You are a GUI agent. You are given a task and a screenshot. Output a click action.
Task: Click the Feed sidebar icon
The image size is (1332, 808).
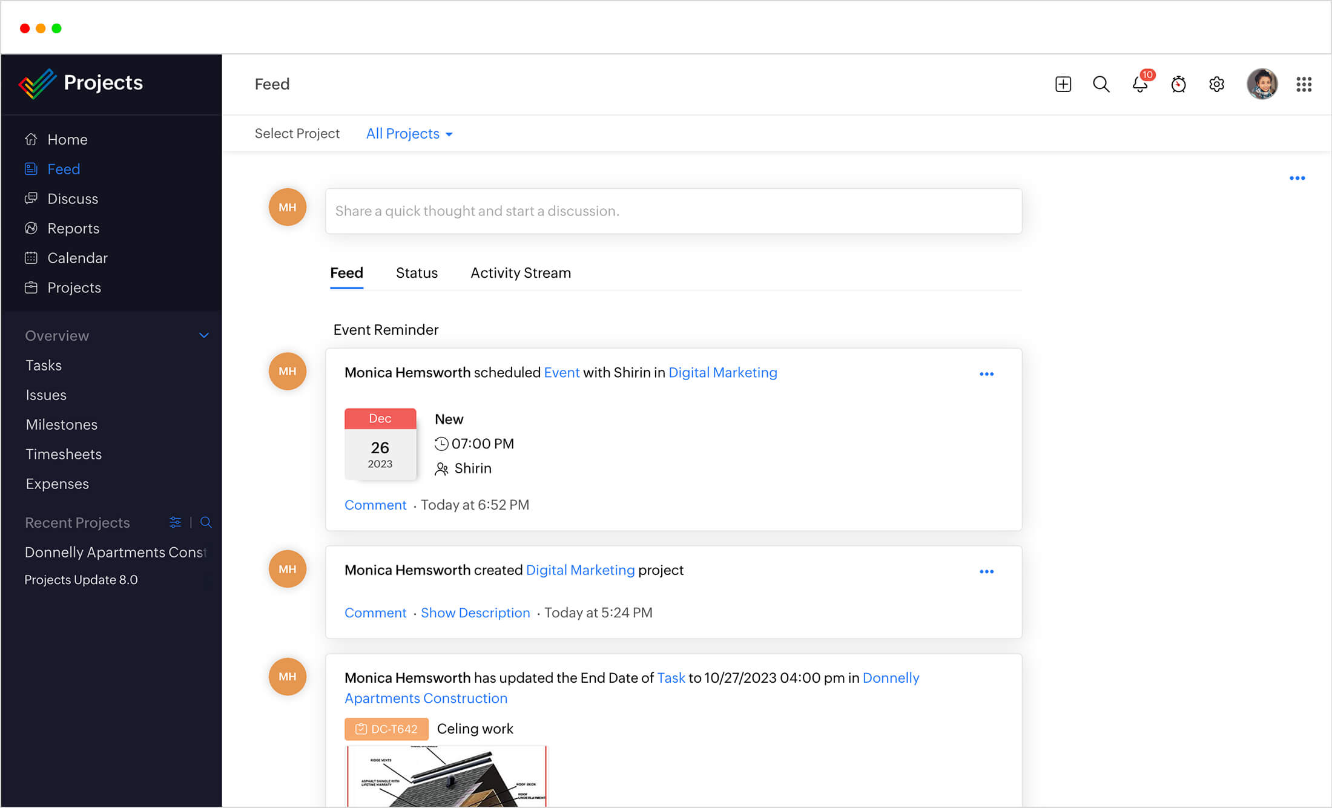(x=30, y=169)
